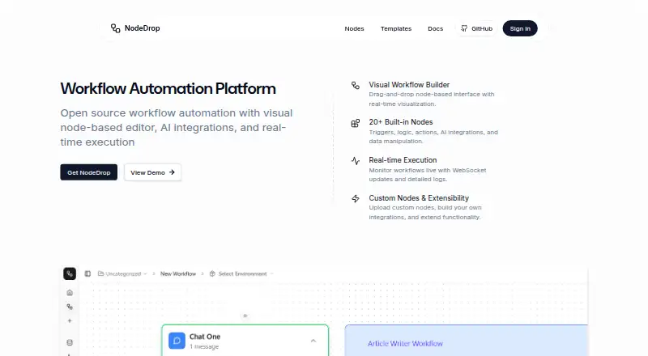The image size is (648, 356).
Task: Click New Workflow breadcrumb in demo
Action: pyautogui.click(x=178, y=273)
